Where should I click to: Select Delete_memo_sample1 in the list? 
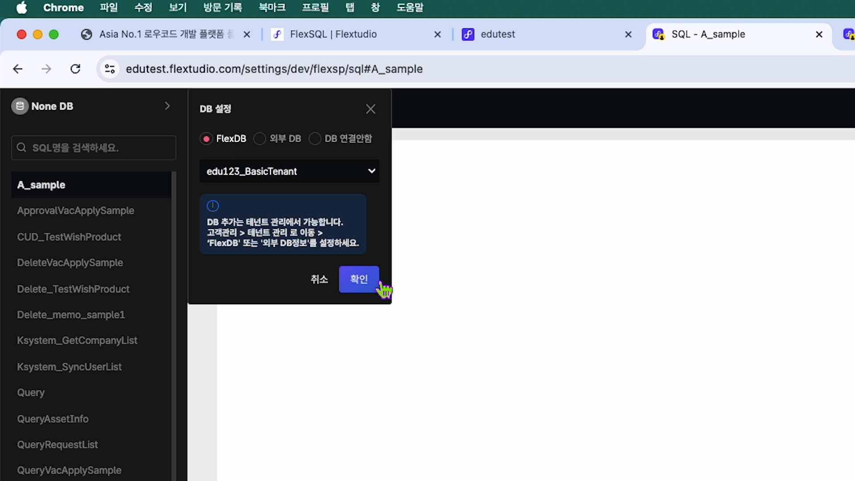91,315
